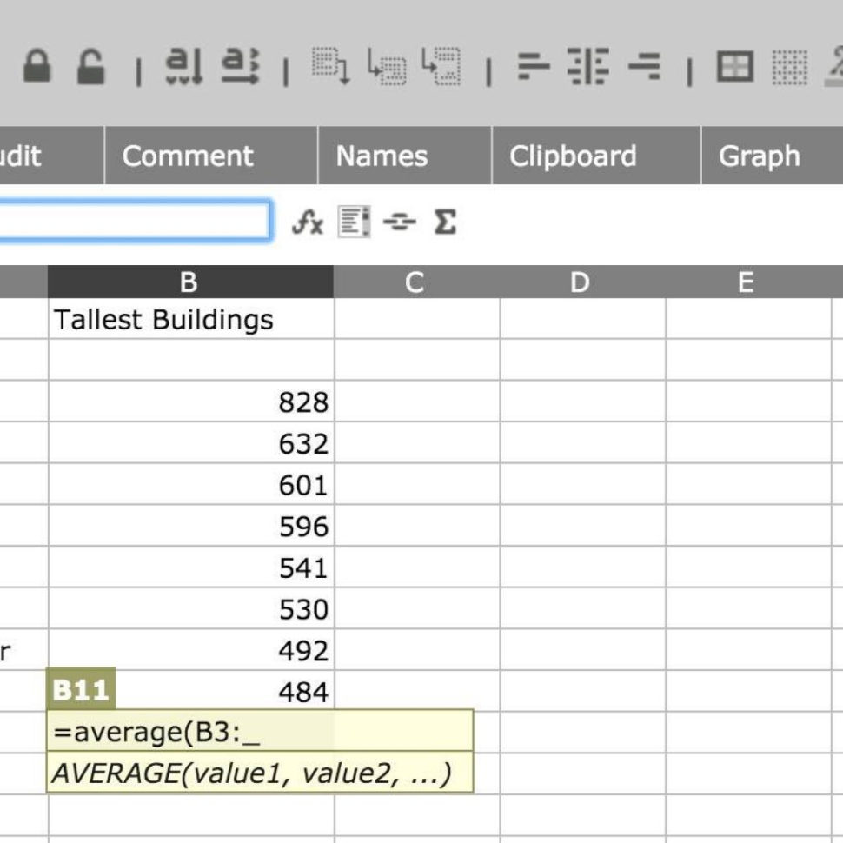This screenshot has height=843, width=843.
Task: Show the Graph tab
Action: pyautogui.click(x=759, y=156)
